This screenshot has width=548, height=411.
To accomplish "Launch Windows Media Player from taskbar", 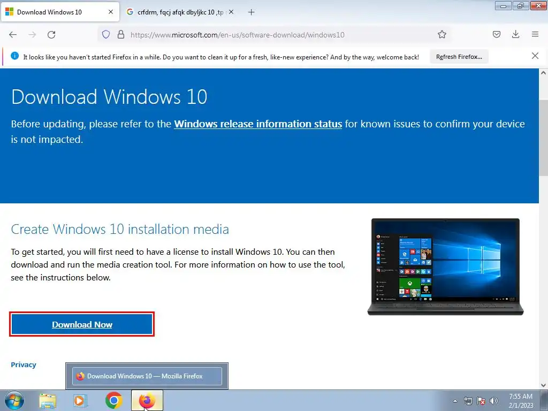I will coord(80,401).
